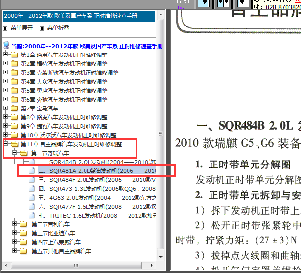Click the folder icon of 第5章 奥迪汽车

click(x=14, y=91)
